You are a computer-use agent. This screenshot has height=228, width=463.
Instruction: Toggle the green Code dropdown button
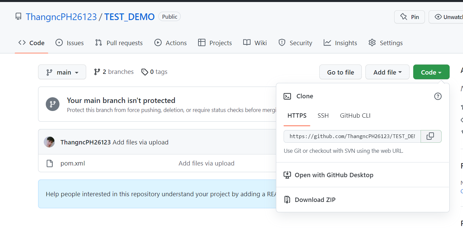(431, 72)
